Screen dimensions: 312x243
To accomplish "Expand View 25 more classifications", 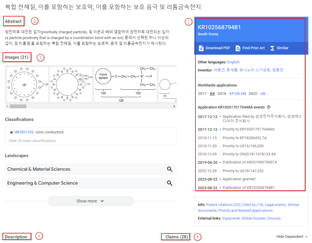I will tap(32, 141).
